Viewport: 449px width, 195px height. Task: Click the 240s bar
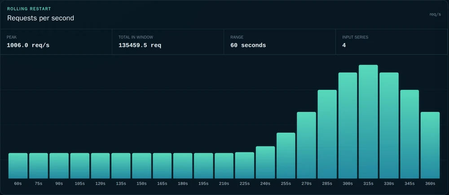tap(265, 162)
